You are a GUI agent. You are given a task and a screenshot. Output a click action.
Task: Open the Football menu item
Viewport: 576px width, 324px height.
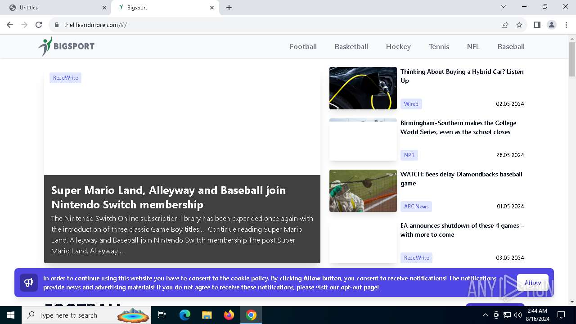point(303,46)
